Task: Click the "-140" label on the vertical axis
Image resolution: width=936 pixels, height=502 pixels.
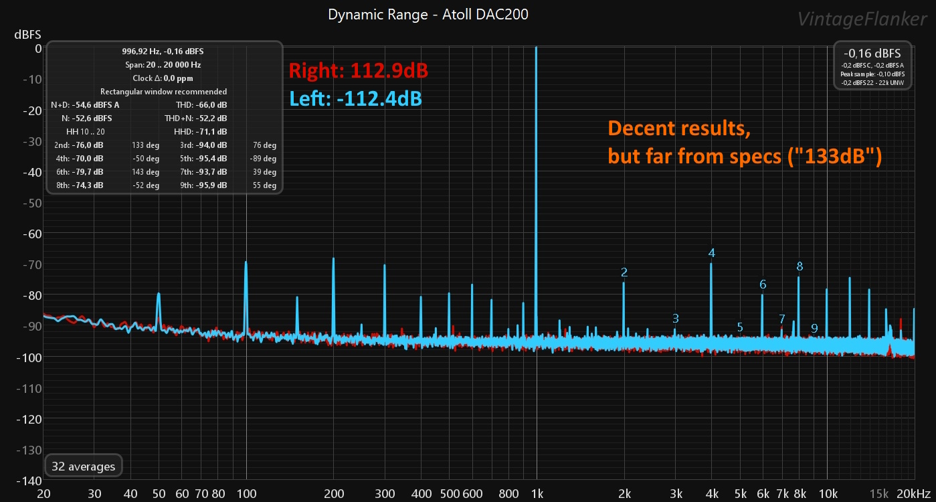Action: [x=29, y=481]
